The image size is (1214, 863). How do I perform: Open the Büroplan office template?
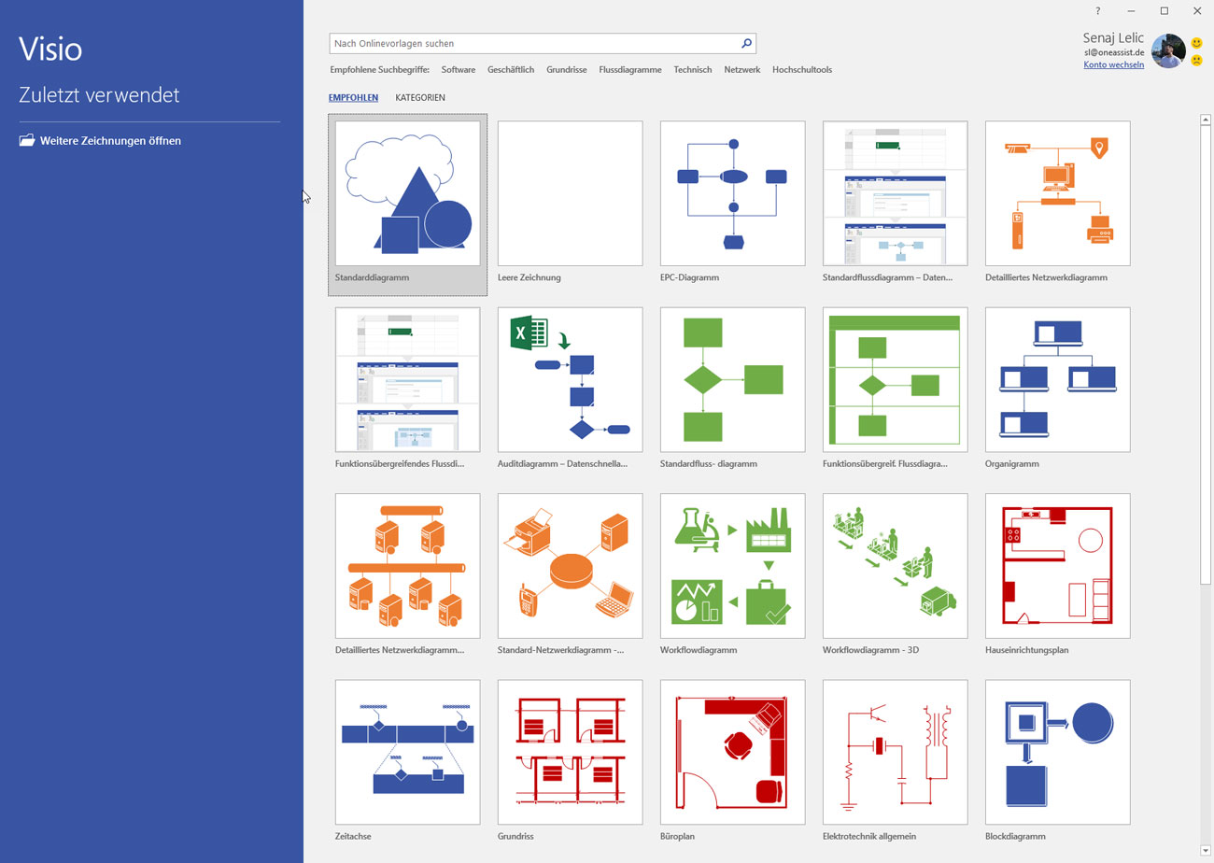tap(733, 752)
